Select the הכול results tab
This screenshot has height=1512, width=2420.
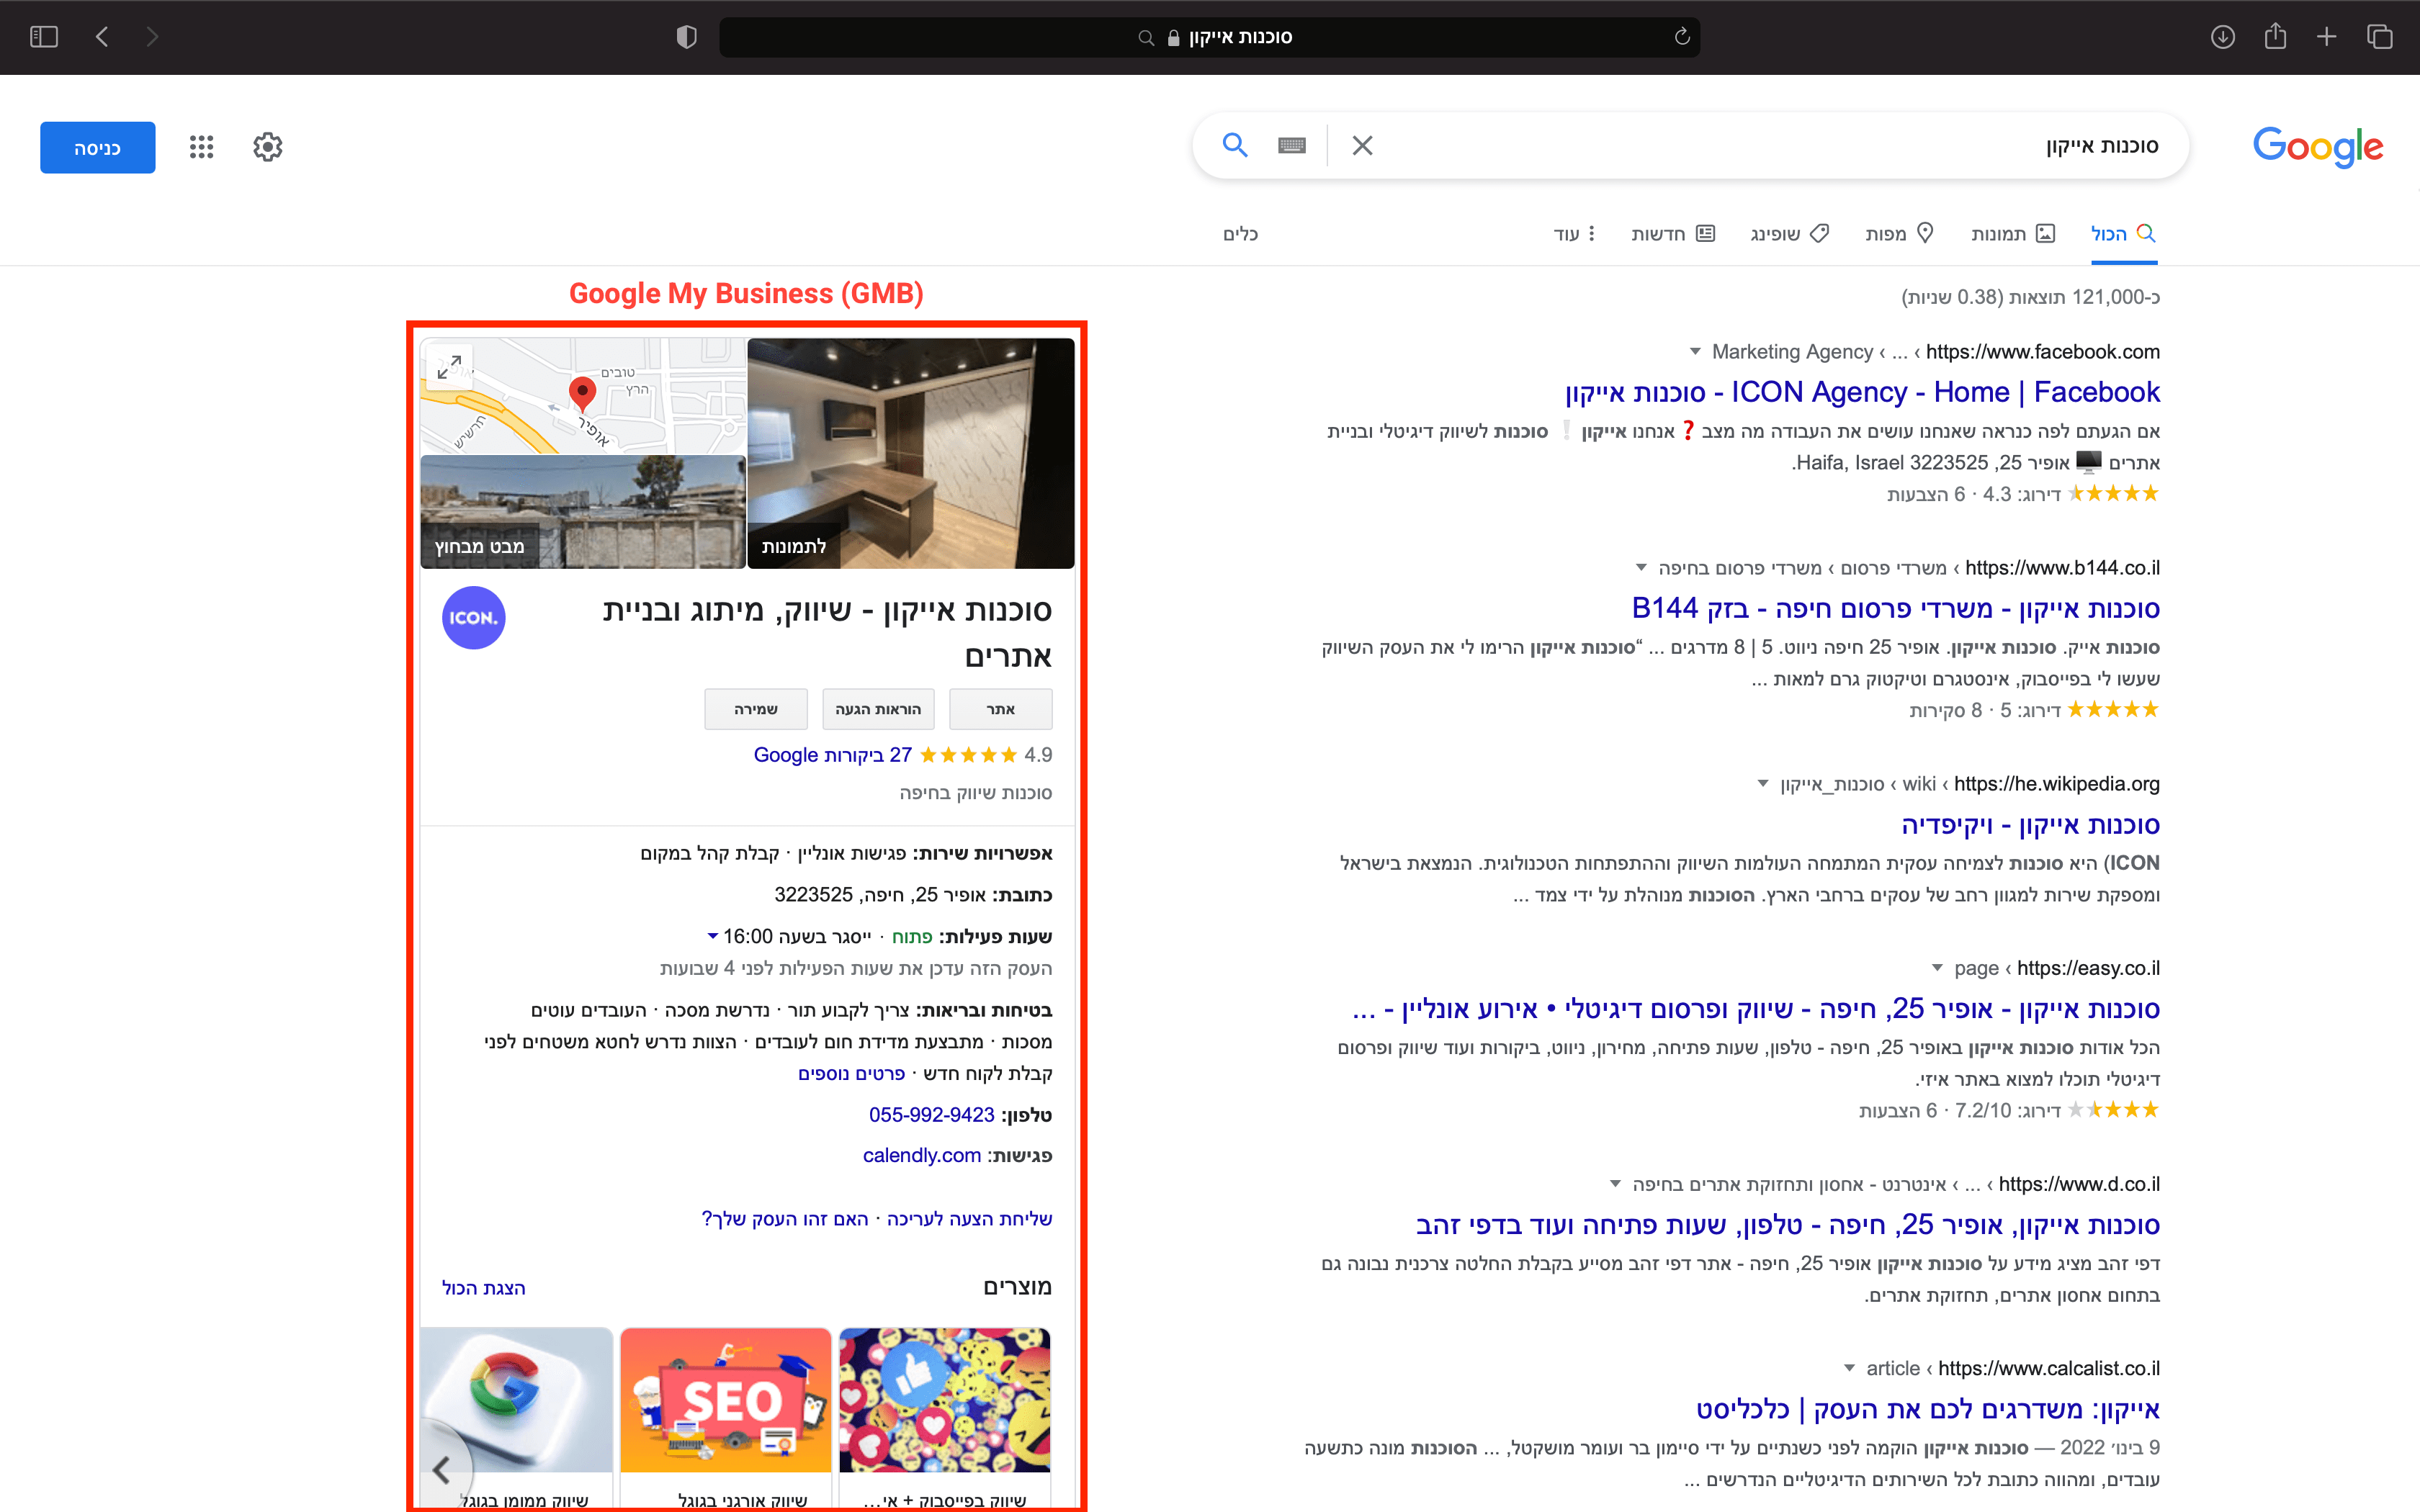pos(2124,234)
